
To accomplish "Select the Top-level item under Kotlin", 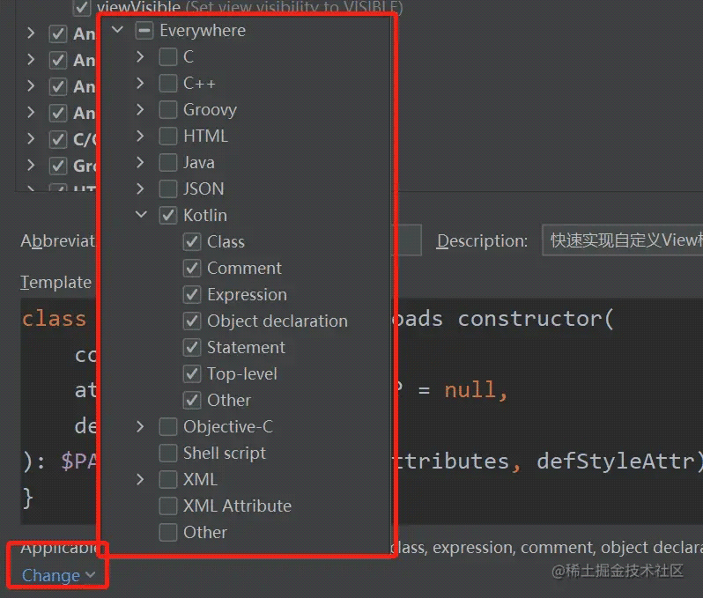I will click(x=241, y=373).
